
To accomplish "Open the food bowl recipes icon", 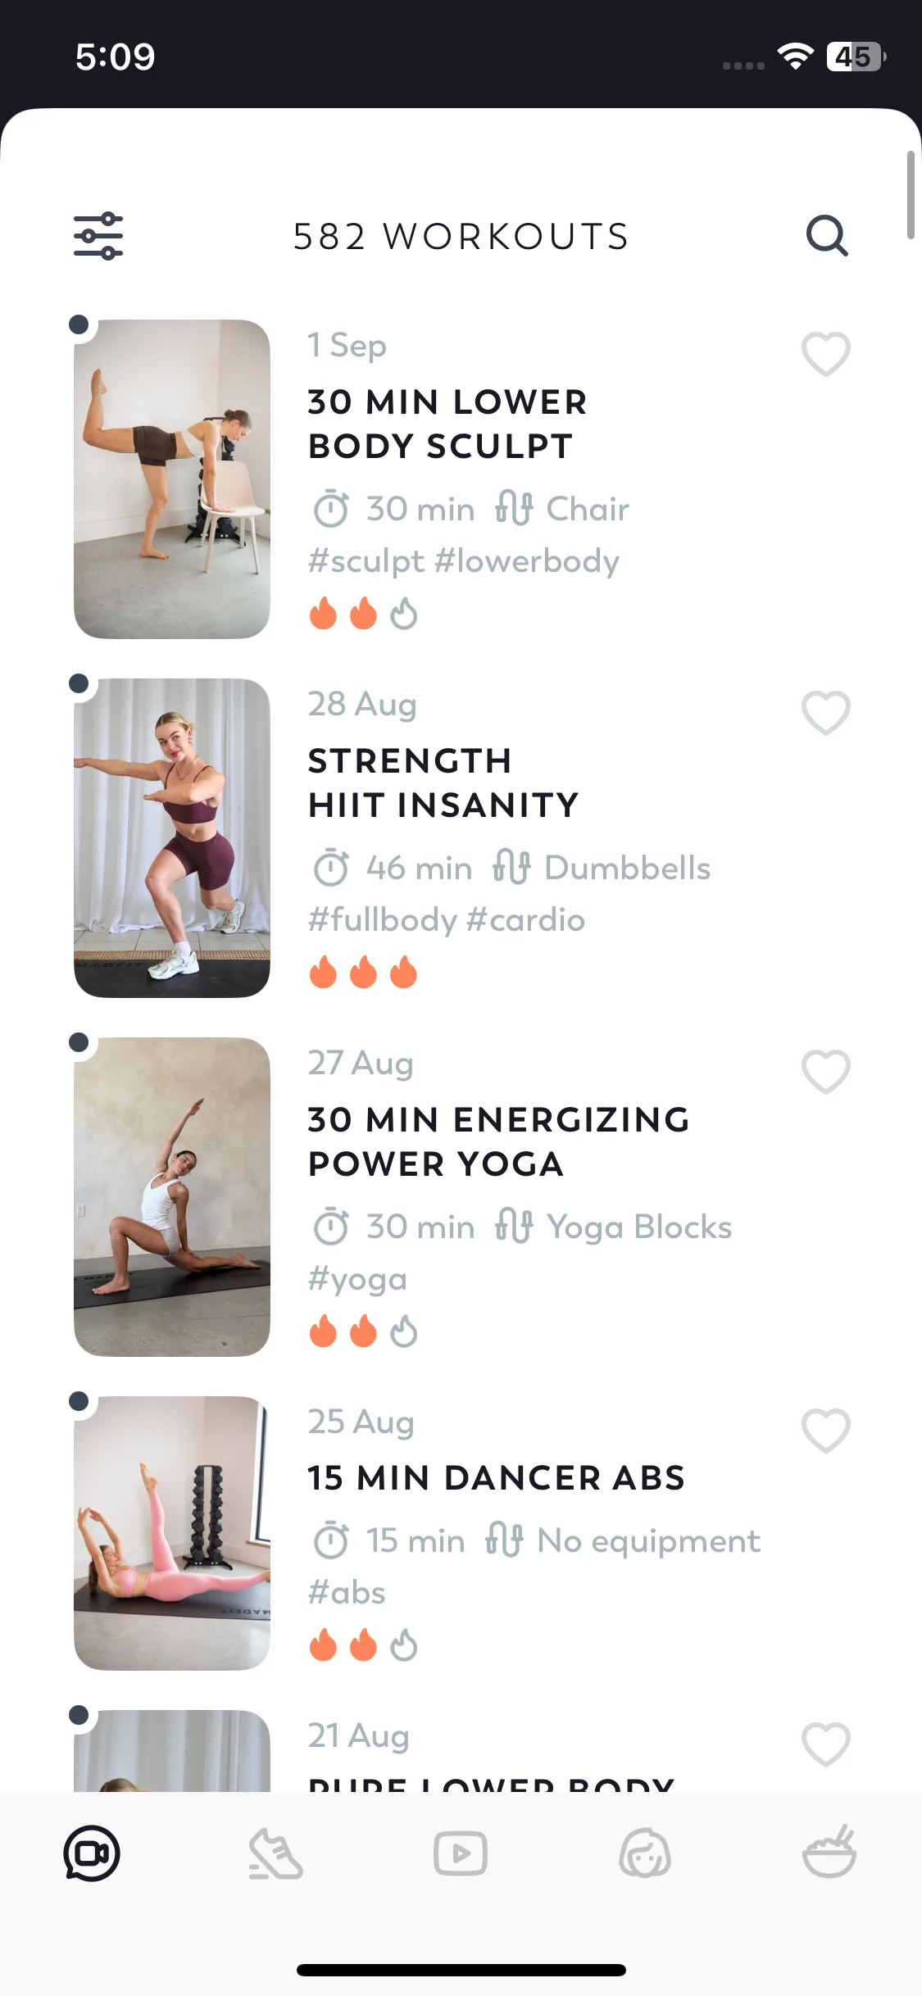I will 829,1853.
